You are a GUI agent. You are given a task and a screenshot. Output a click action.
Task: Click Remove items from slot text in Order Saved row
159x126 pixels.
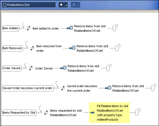tap(83, 68)
